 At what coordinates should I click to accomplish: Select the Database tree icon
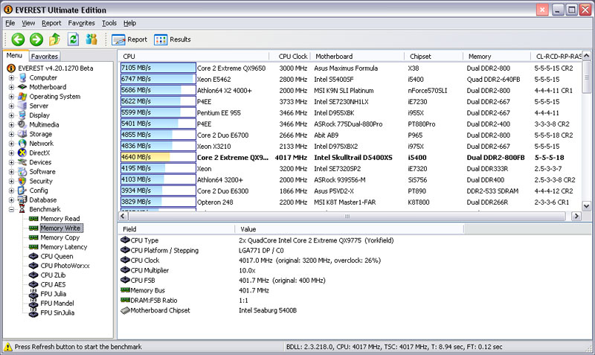(x=23, y=199)
